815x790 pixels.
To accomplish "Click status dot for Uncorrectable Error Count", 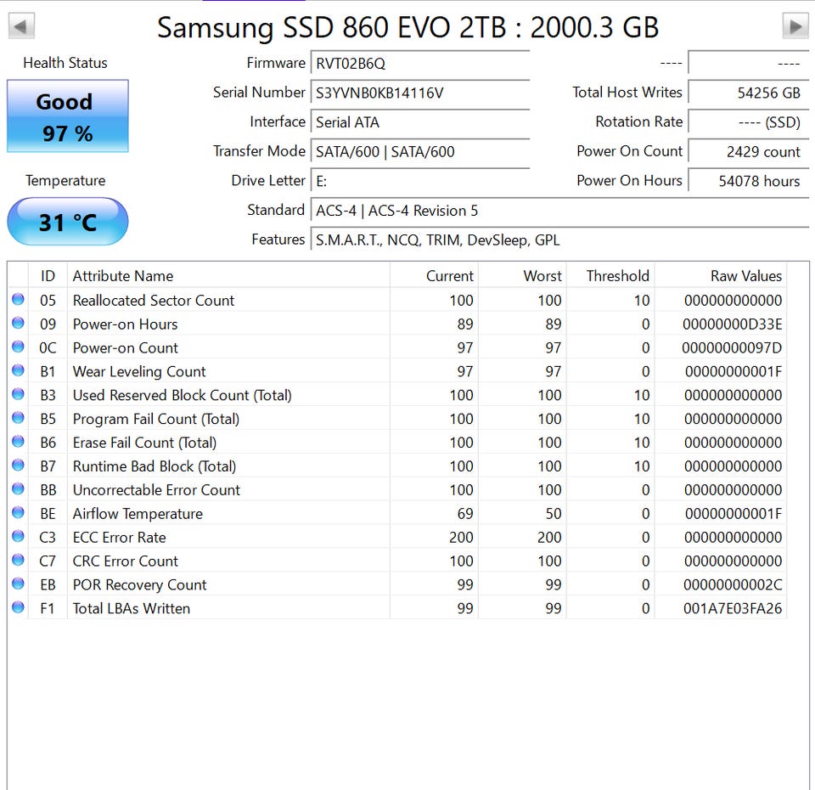I will point(18,489).
